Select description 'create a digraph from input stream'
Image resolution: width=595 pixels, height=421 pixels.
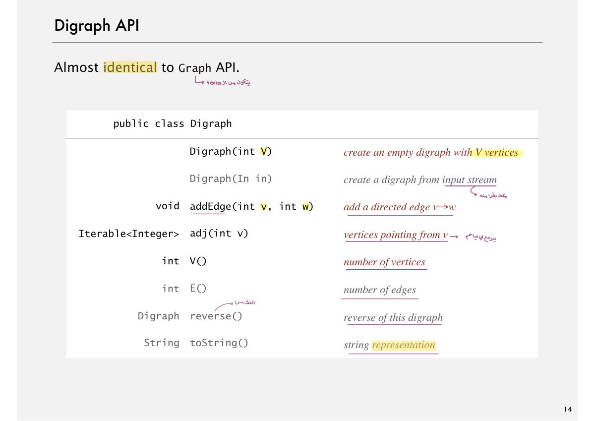click(x=420, y=180)
